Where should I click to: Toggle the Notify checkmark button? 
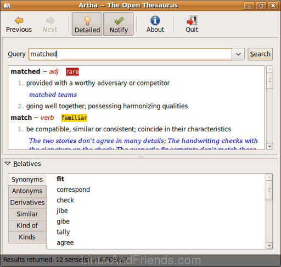[119, 24]
